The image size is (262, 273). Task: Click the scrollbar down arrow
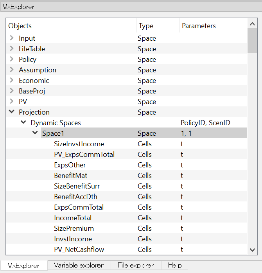point(252,250)
